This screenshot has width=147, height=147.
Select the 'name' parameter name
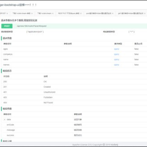(x=6, y=60)
